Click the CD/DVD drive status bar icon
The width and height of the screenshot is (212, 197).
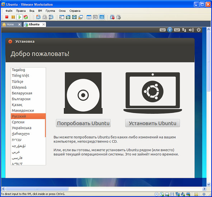tap(162, 194)
